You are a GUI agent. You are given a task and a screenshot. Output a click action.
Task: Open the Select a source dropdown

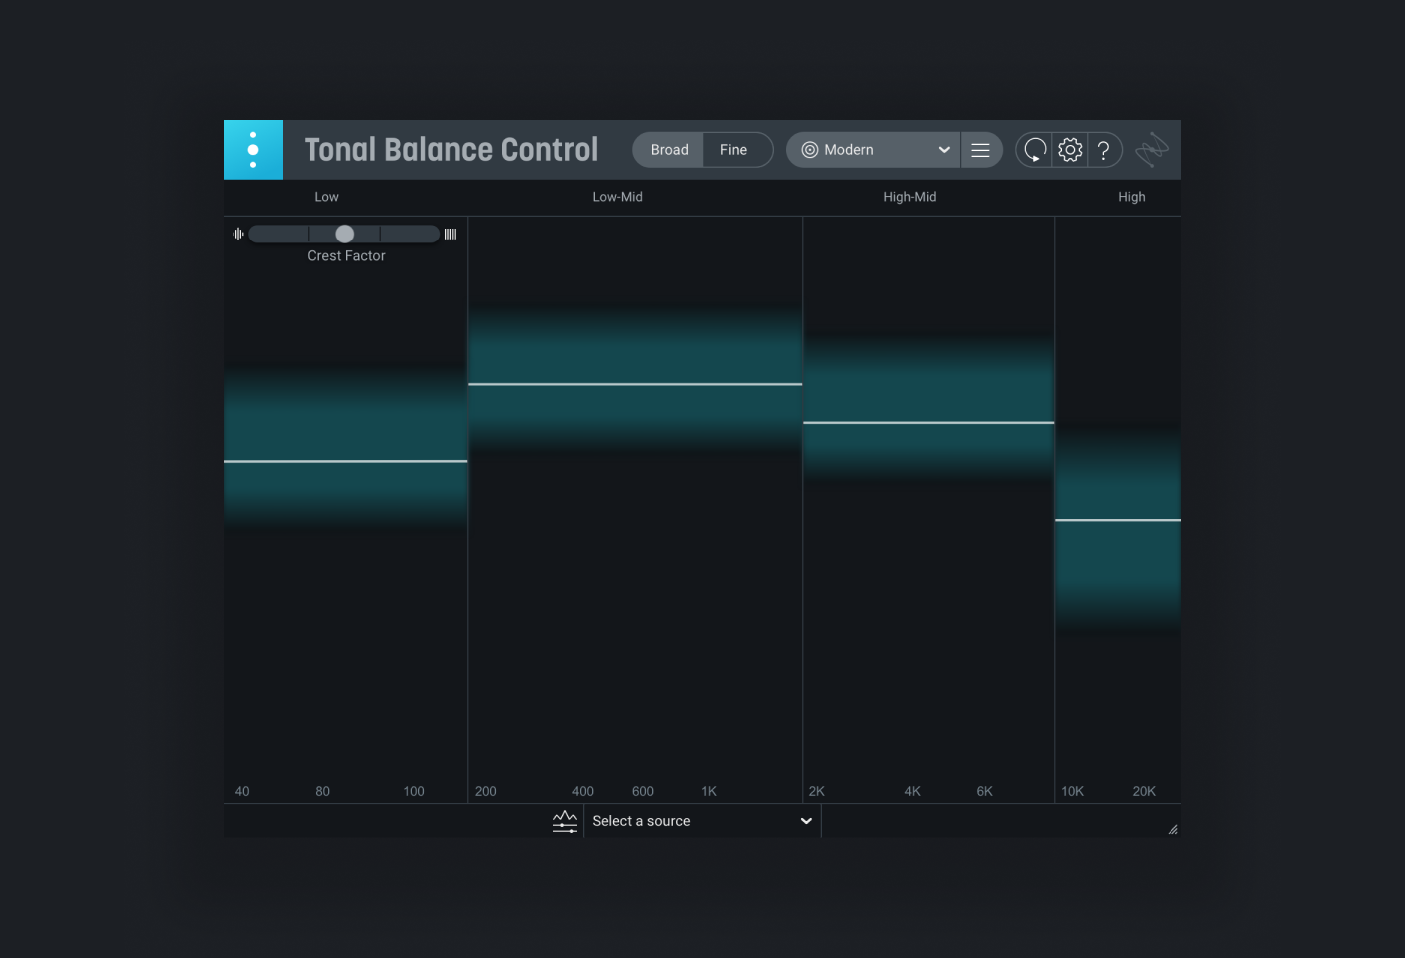point(702,821)
